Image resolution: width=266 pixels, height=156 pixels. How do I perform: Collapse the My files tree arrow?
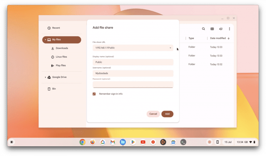click(45, 40)
